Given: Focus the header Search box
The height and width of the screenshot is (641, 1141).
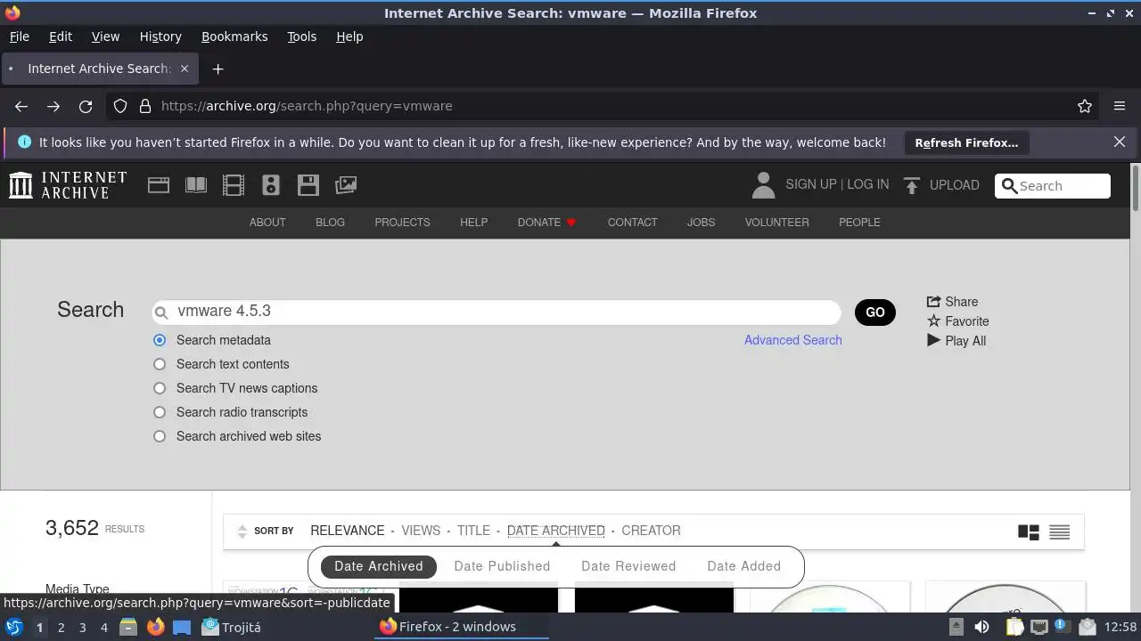Looking at the screenshot, I should point(1053,186).
